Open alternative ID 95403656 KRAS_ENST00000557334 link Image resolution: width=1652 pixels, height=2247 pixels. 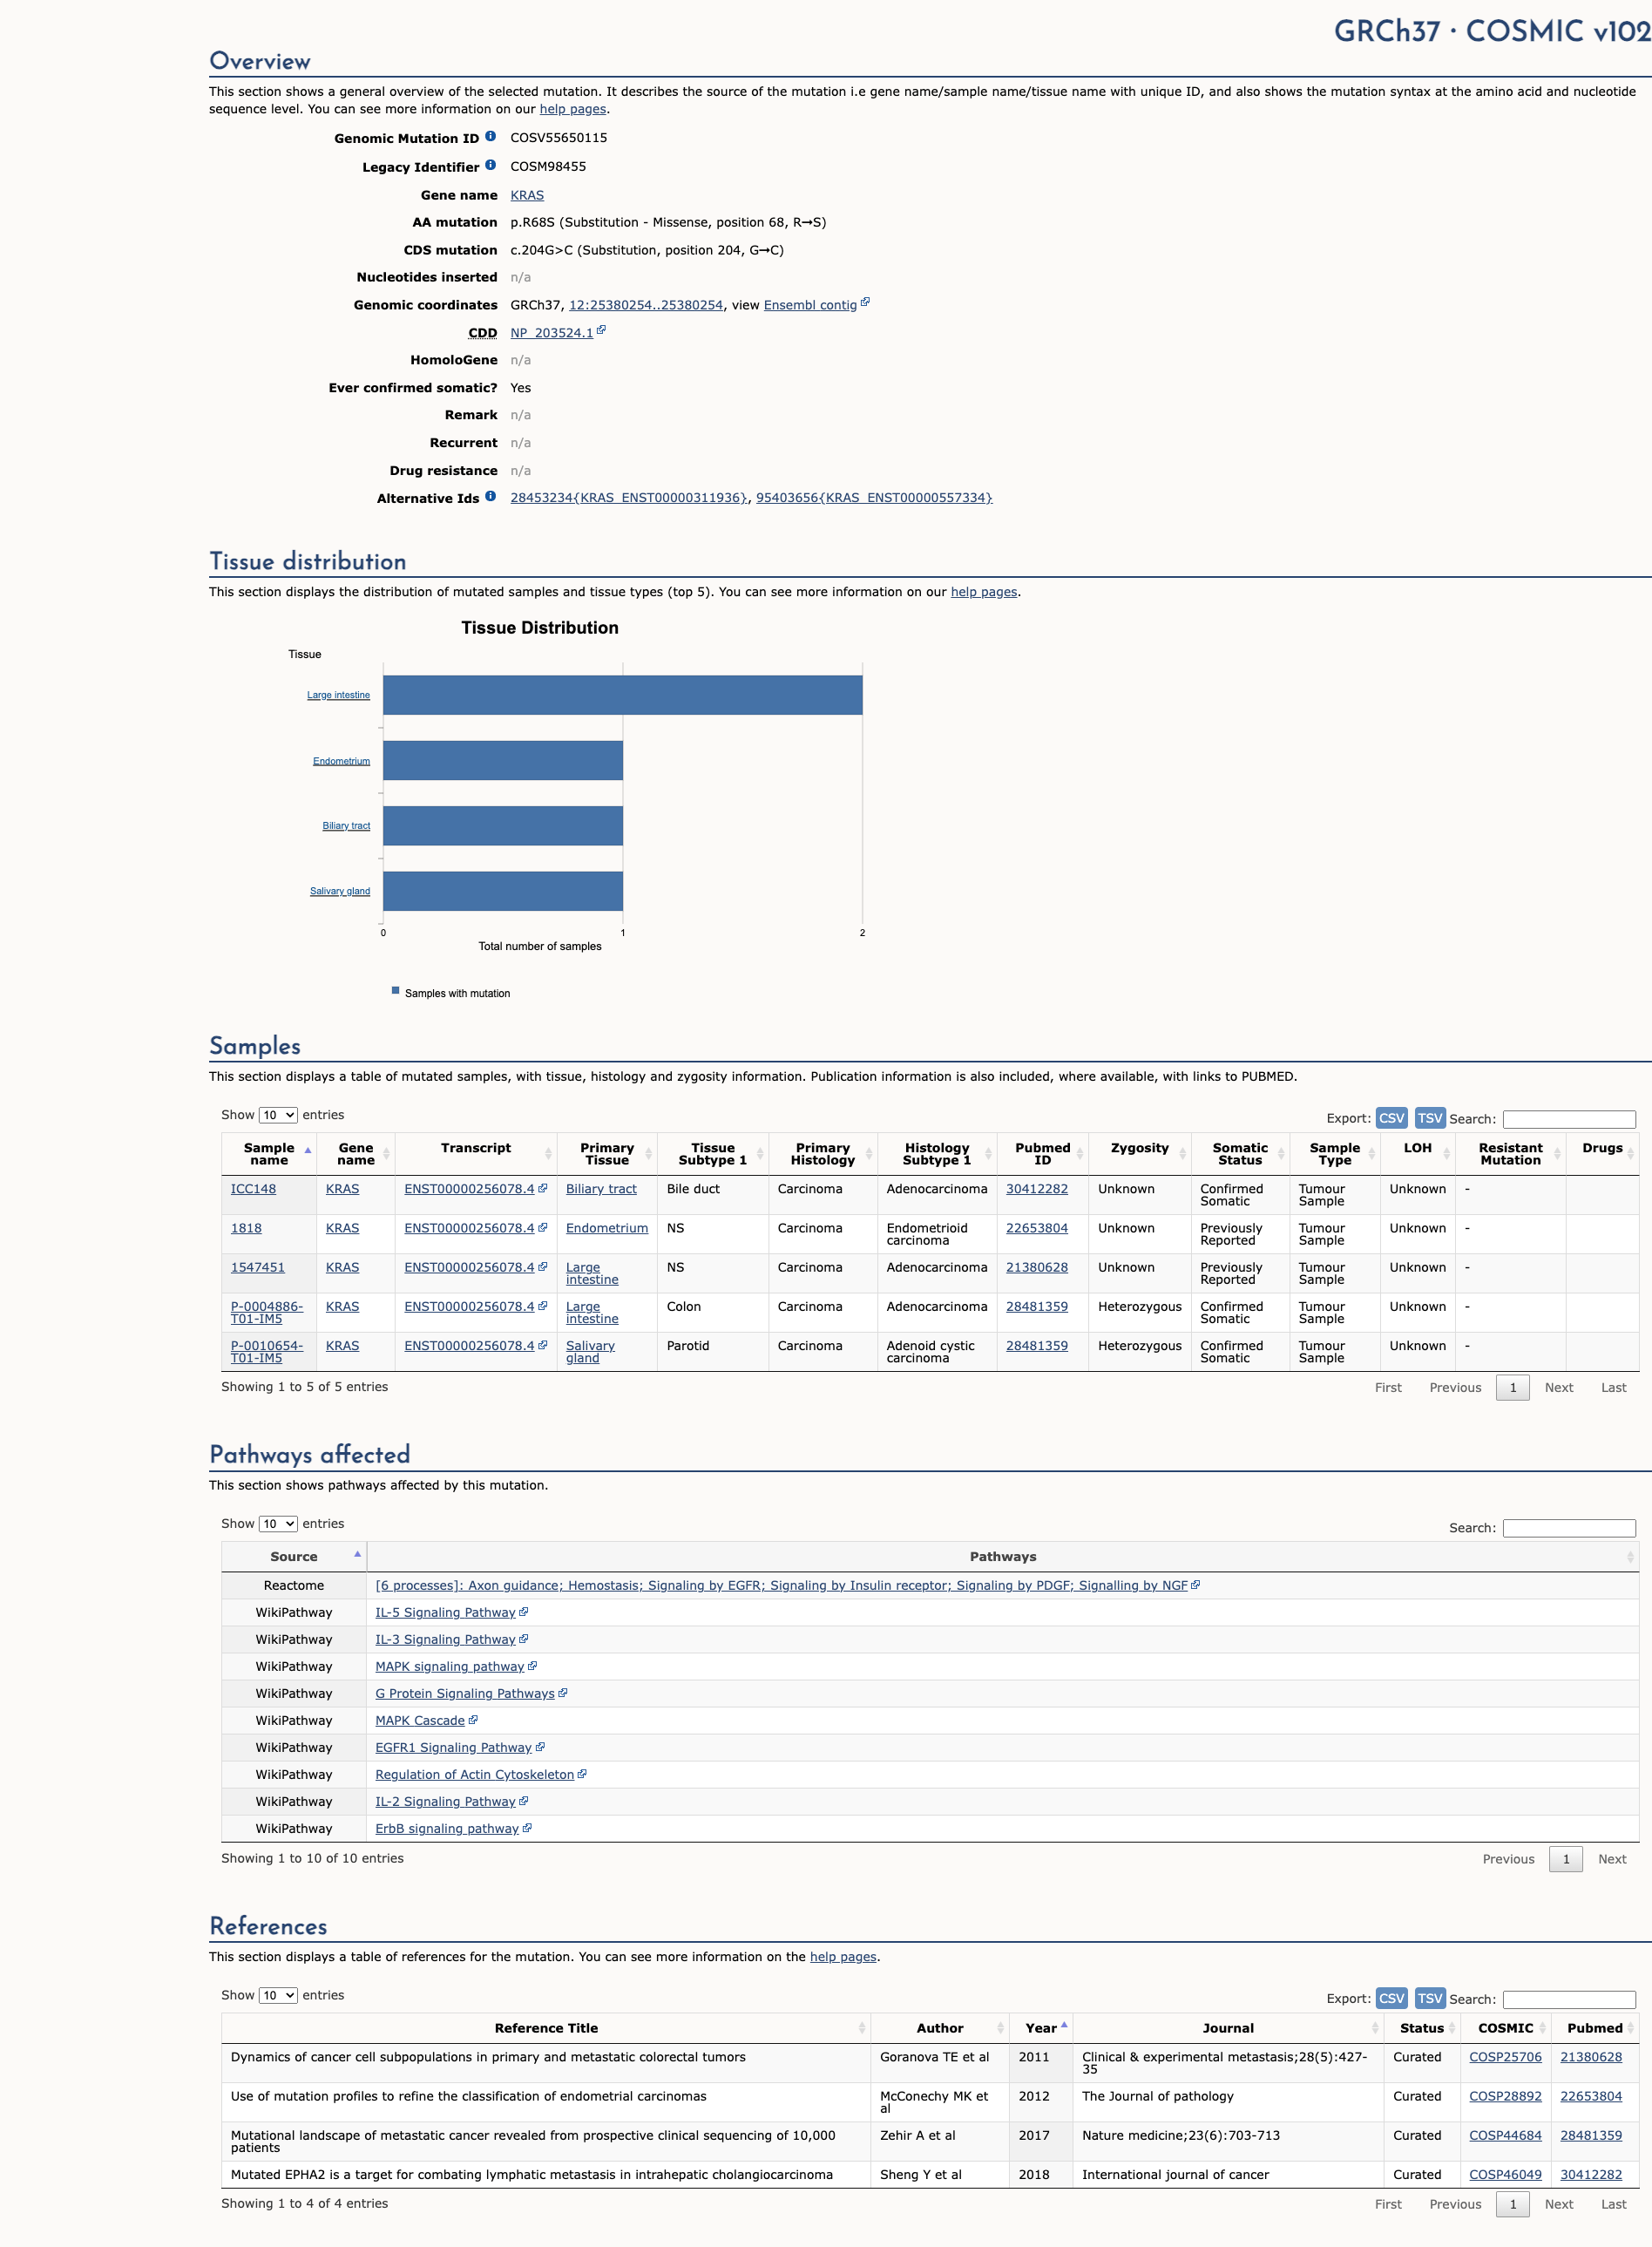pos(874,497)
